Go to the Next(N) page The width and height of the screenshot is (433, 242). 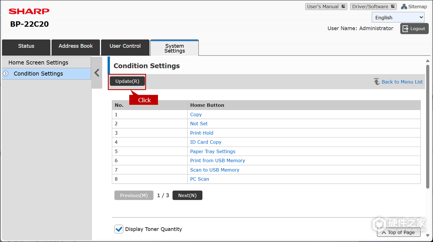click(187, 195)
